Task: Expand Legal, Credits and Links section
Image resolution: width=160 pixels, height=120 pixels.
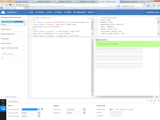Action: coord(10,48)
